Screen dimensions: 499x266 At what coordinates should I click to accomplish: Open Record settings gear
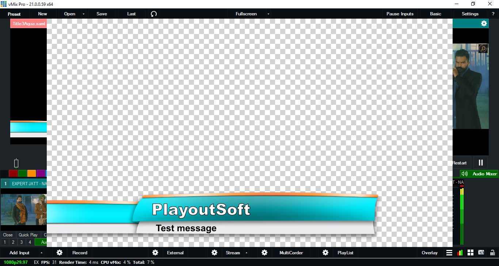click(60, 252)
